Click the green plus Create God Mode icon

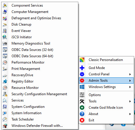82,108
